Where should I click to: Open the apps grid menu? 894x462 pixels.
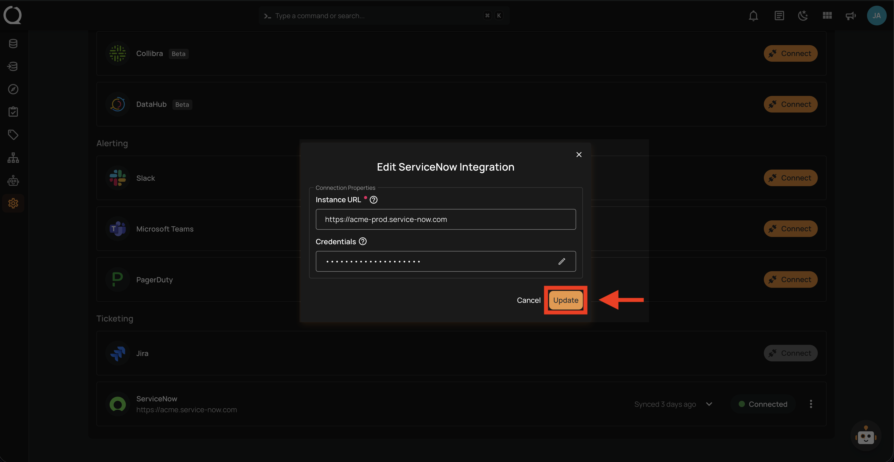(827, 16)
